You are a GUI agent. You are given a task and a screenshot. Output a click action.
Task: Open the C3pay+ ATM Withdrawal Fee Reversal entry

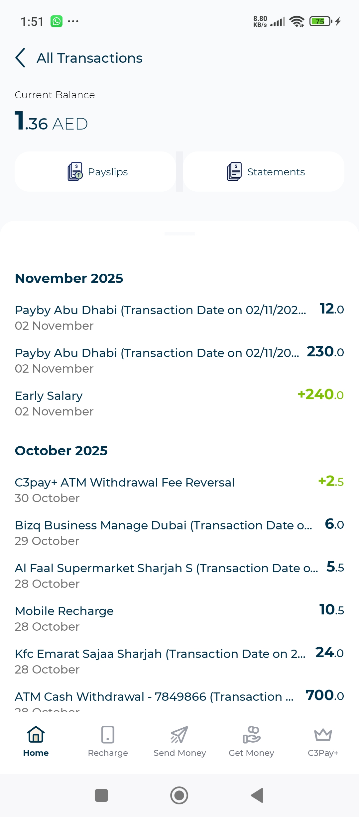(x=179, y=490)
